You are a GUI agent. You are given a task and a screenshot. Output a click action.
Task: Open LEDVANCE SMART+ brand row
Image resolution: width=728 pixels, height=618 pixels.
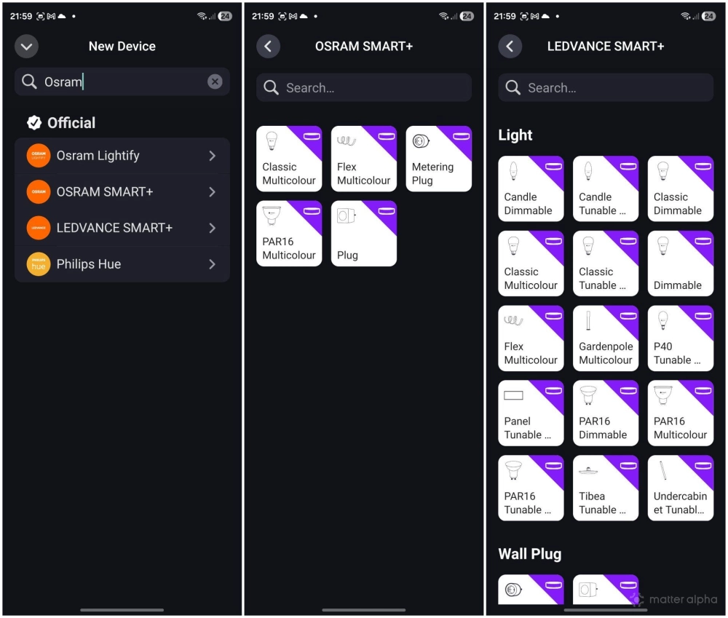point(122,228)
